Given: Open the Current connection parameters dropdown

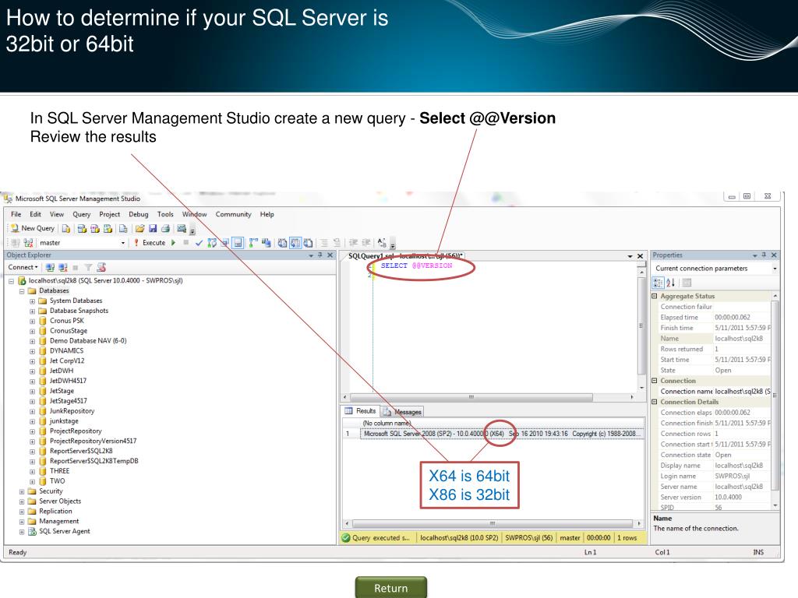Looking at the screenshot, I should point(775,269).
